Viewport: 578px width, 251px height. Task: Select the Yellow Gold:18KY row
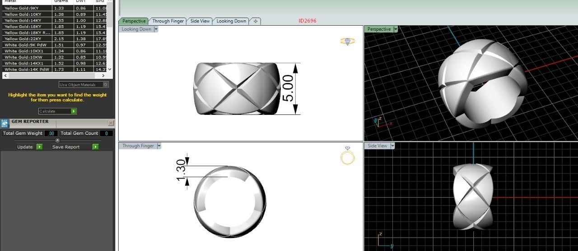[x=55, y=27]
